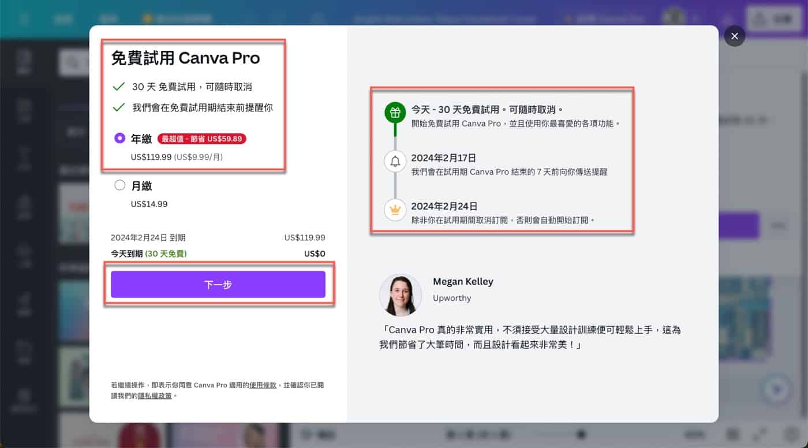Viewport: 808px width, 448px height.
Task: Select the 月繳 monthly plan radio button
Action: click(120, 185)
